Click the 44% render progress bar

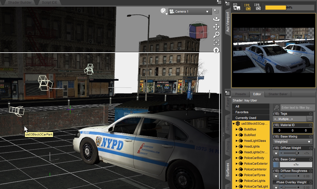click(x=289, y=7)
